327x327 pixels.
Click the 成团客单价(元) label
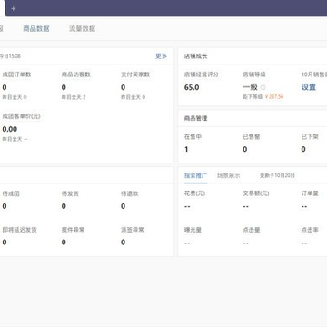coord(22,116)
